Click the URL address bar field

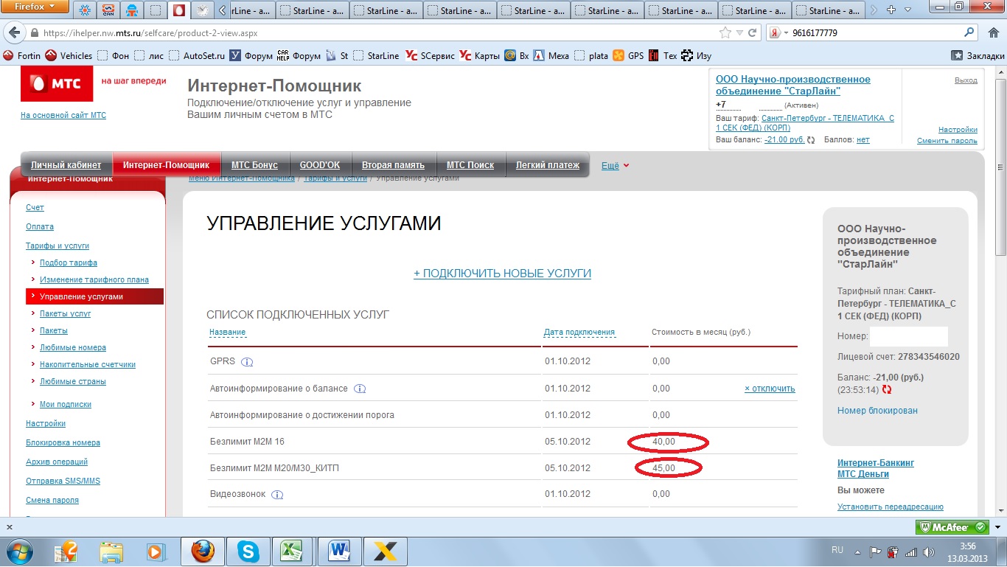[x=369, y=33]
